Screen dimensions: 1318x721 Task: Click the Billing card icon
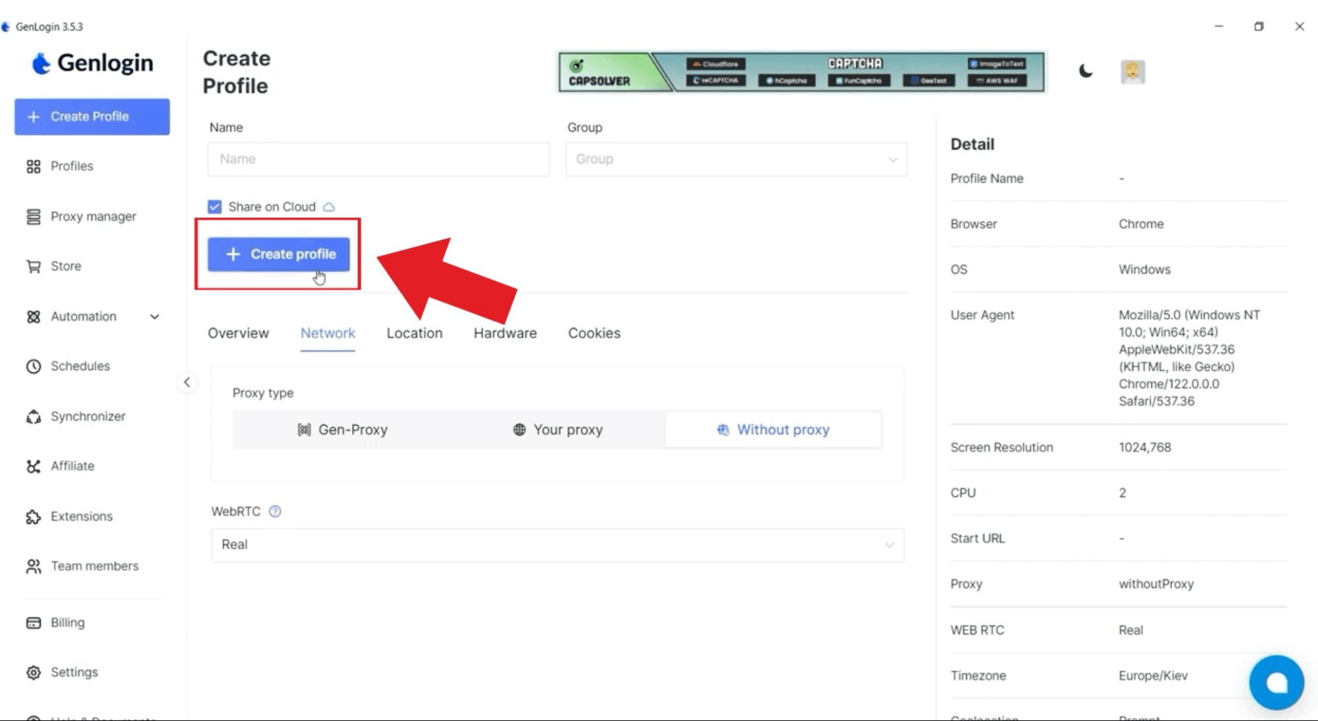[x=34, y=623]
